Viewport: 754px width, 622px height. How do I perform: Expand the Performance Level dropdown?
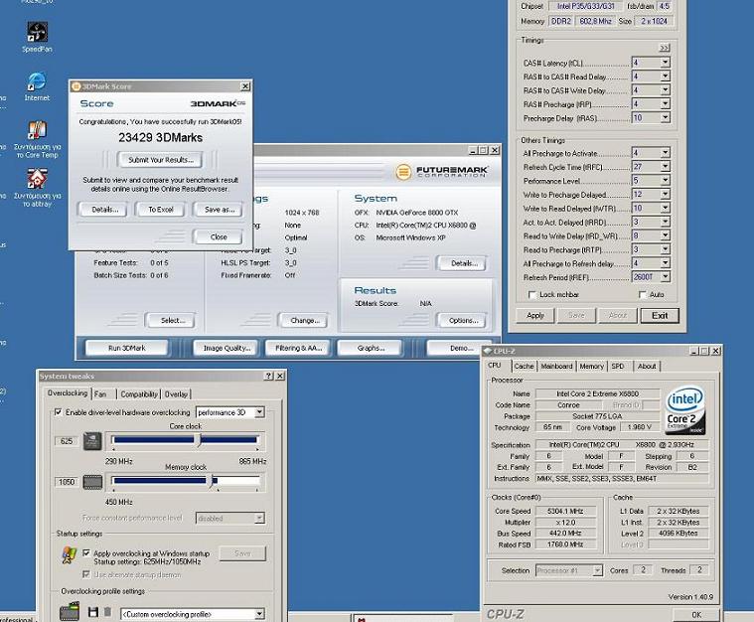pyautogui.click(x=665, y=180)
